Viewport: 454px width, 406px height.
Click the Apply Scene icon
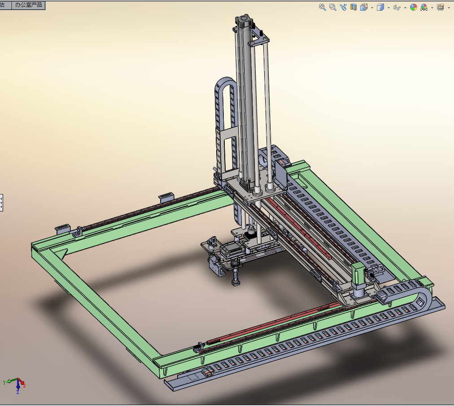coord(424,7)
